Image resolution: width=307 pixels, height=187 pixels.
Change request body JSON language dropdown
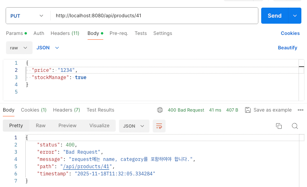48,48
